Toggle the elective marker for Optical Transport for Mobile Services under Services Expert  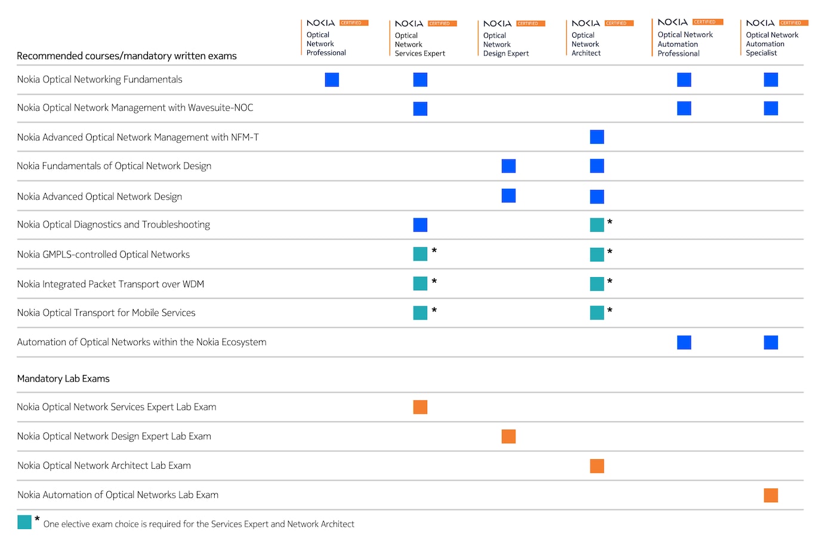tap(420, 312)
